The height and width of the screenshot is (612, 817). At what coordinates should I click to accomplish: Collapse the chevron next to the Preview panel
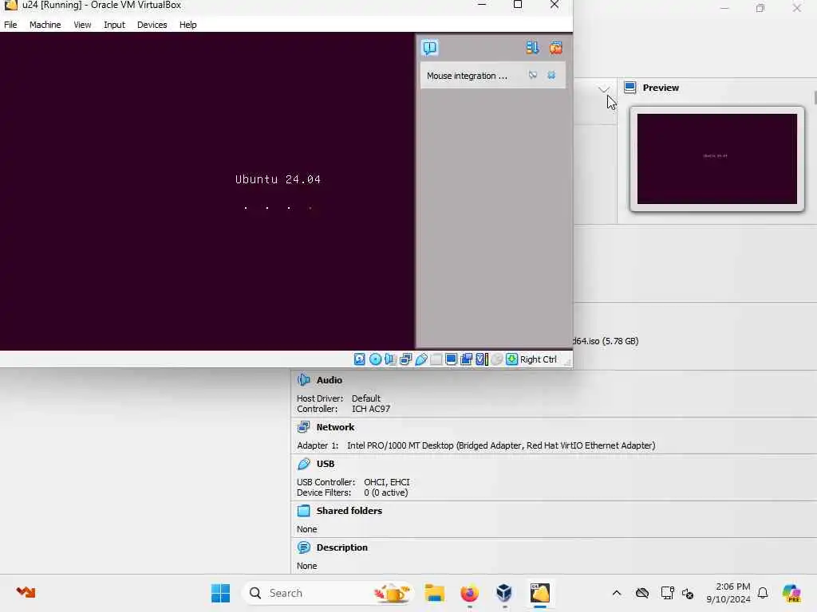coord(603,89)
